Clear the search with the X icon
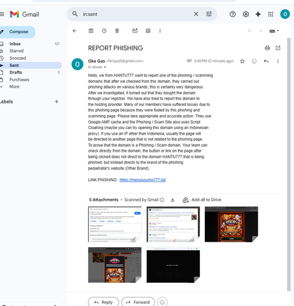 (x=196, y=14)
